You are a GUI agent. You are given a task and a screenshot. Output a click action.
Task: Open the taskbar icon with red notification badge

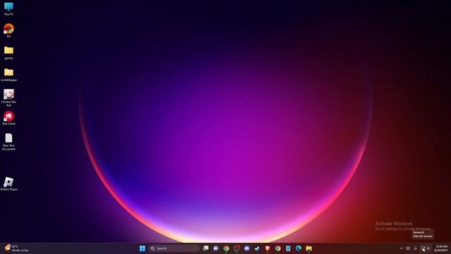pyautogui.click(x=237, y=248)
